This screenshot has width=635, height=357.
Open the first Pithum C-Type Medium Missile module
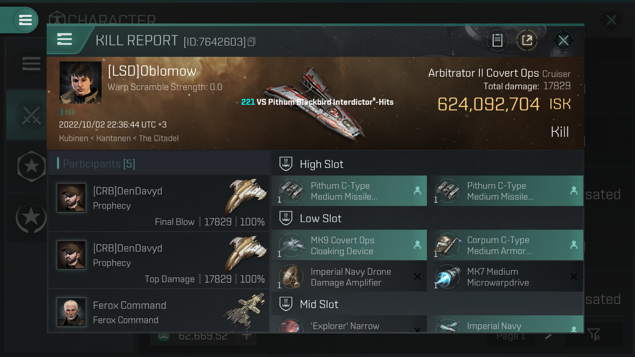pyautogui.click(x=349, y=191)
